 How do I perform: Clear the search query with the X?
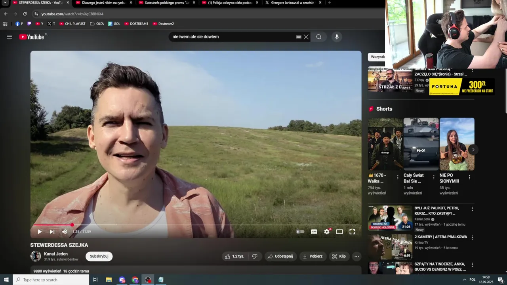point(306,37)
